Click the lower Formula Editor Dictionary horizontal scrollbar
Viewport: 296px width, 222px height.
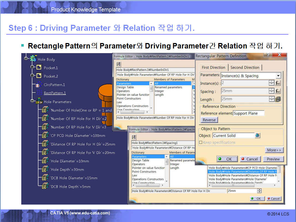click(x=148, y=185)
